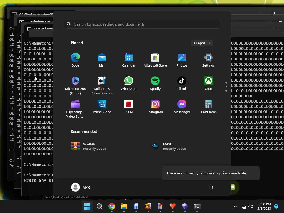284x213 pixels.
Task: Focus the Start menu search box
Action: [x=142, y=24]
